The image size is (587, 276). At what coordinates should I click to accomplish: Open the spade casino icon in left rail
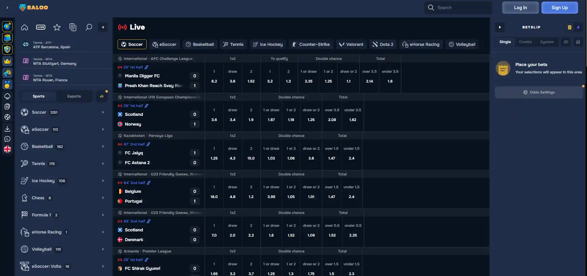[7, 96]
